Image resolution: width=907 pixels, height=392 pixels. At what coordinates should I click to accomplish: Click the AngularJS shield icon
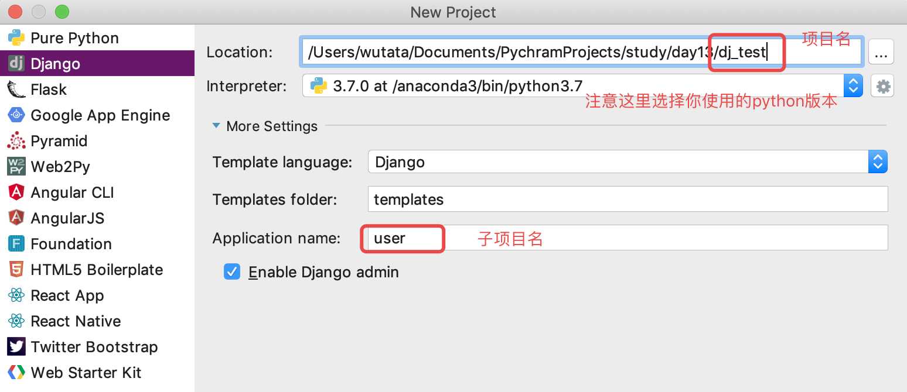(x=16, y=218)
